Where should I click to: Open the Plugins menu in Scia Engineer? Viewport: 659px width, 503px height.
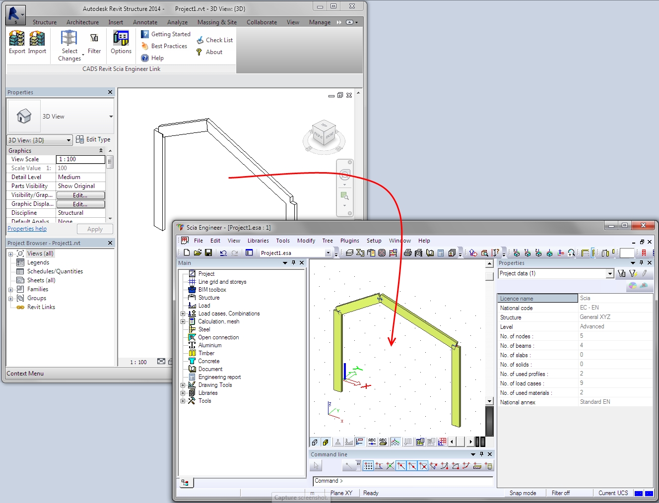click(x=349, y=241)
